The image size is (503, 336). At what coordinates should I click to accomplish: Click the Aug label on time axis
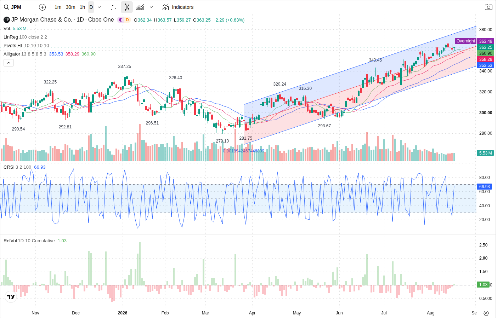point(431,313)
